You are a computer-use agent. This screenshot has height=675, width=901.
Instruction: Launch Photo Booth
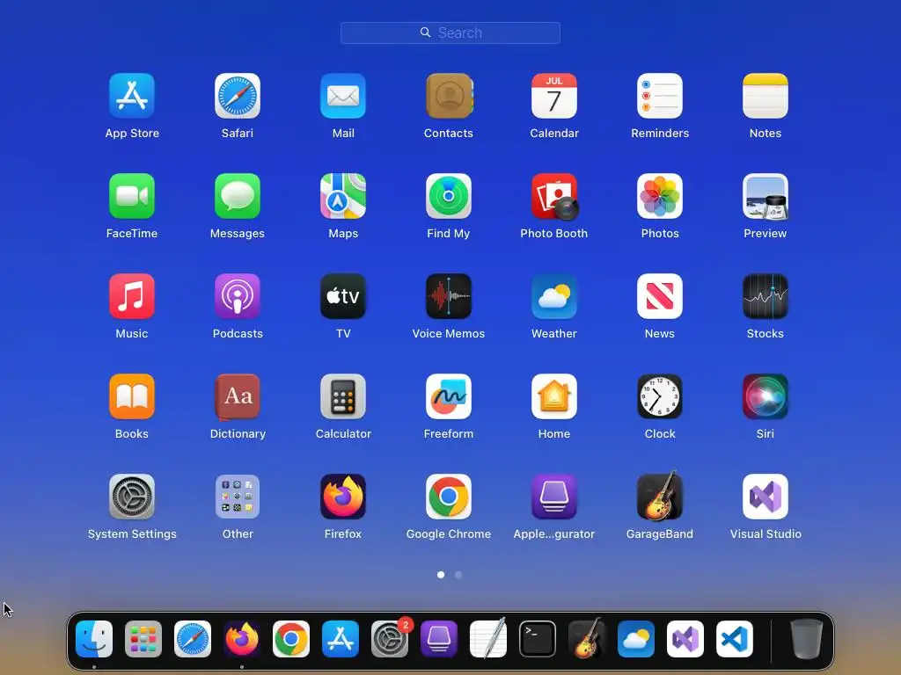click(x=554, y=196)
